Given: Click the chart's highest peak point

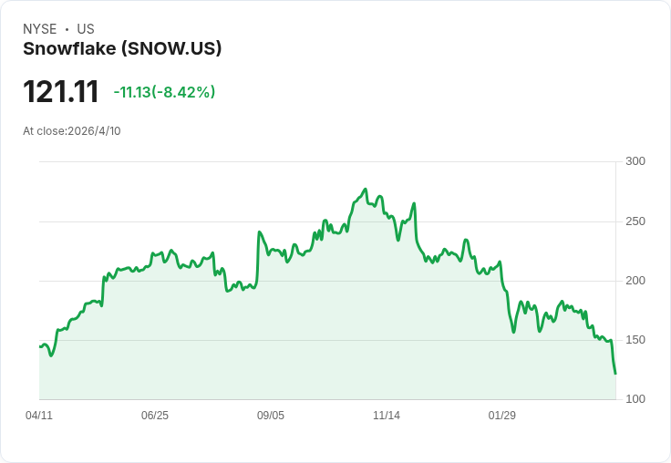Looking at the screenshot, I should tap(366, 189).
